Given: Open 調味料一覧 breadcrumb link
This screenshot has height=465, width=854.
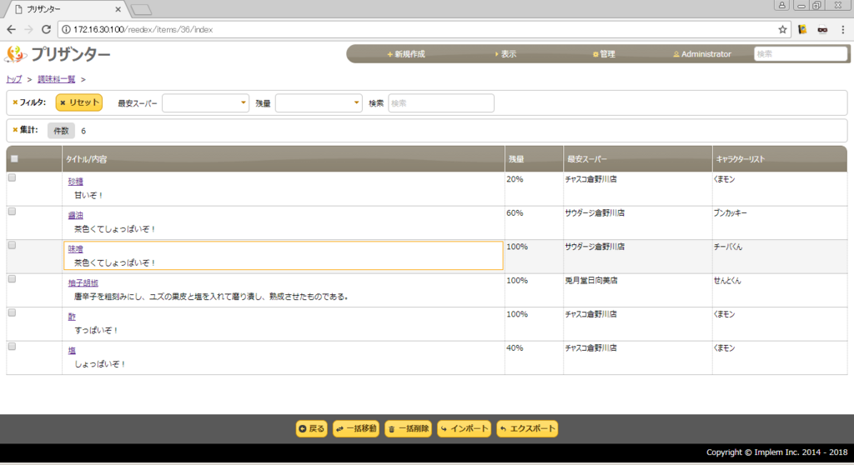Looking at the screenshot, I should click(x=56, y=79).
